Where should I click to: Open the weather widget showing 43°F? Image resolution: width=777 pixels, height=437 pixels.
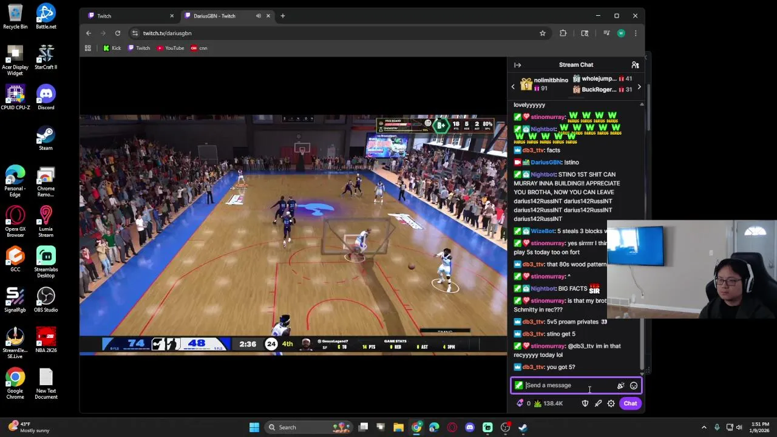click(x=28, y=427)
